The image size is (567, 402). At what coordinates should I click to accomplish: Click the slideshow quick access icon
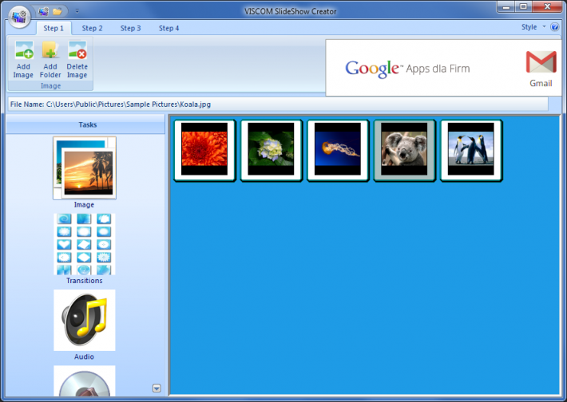pos(43,11)
